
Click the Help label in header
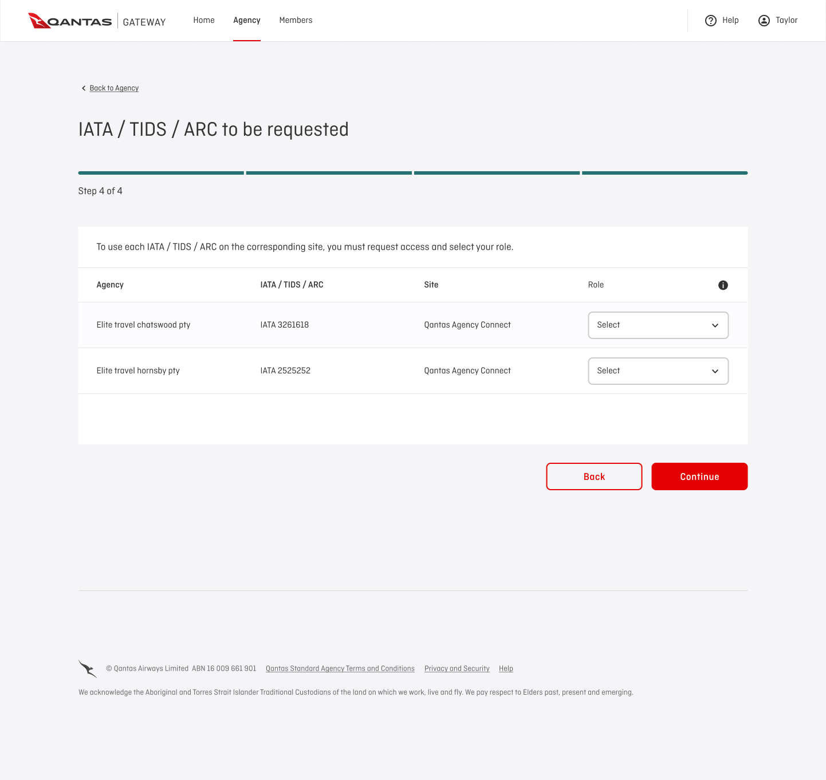pyautogui.click(x=730, y=20)
